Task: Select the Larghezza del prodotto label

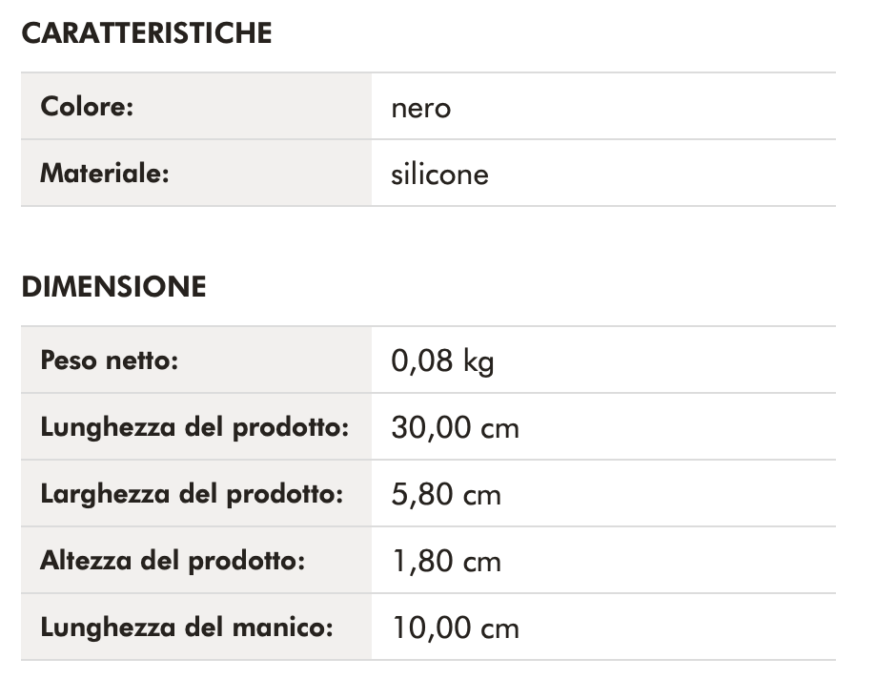Action: pos(192,494)
